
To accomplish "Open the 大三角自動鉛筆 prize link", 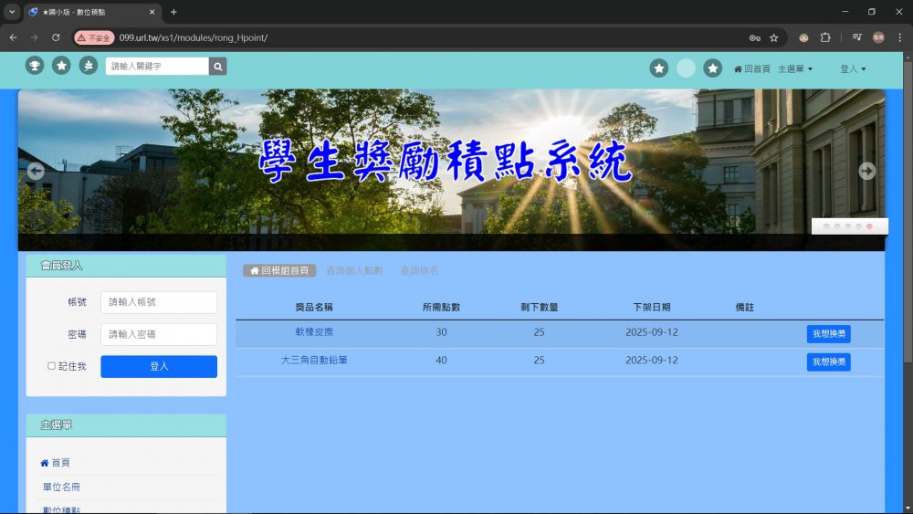I will pos(314,361).
